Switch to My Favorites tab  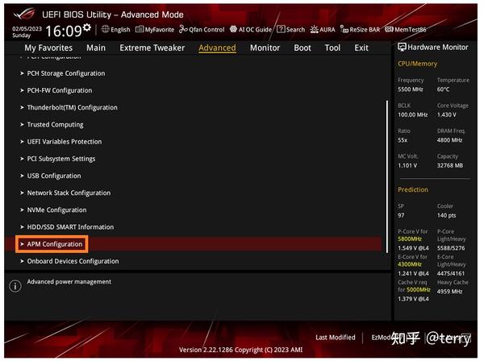(x=48, y=48)
